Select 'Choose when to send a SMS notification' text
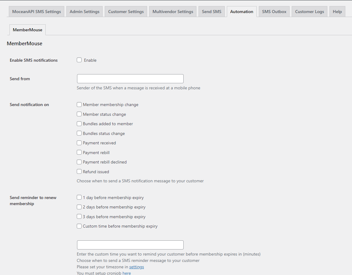 tap(140, 181)
